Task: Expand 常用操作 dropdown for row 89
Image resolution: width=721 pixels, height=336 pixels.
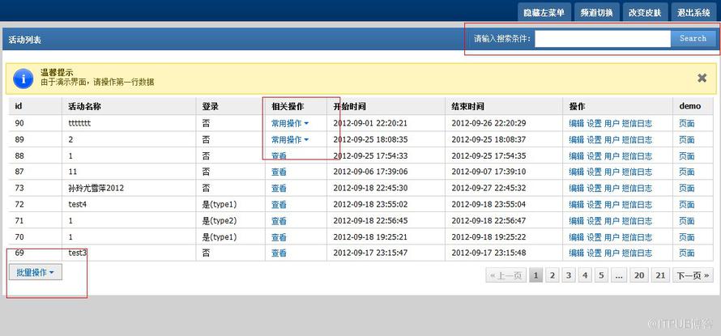Action: click(x=290, y=139)
